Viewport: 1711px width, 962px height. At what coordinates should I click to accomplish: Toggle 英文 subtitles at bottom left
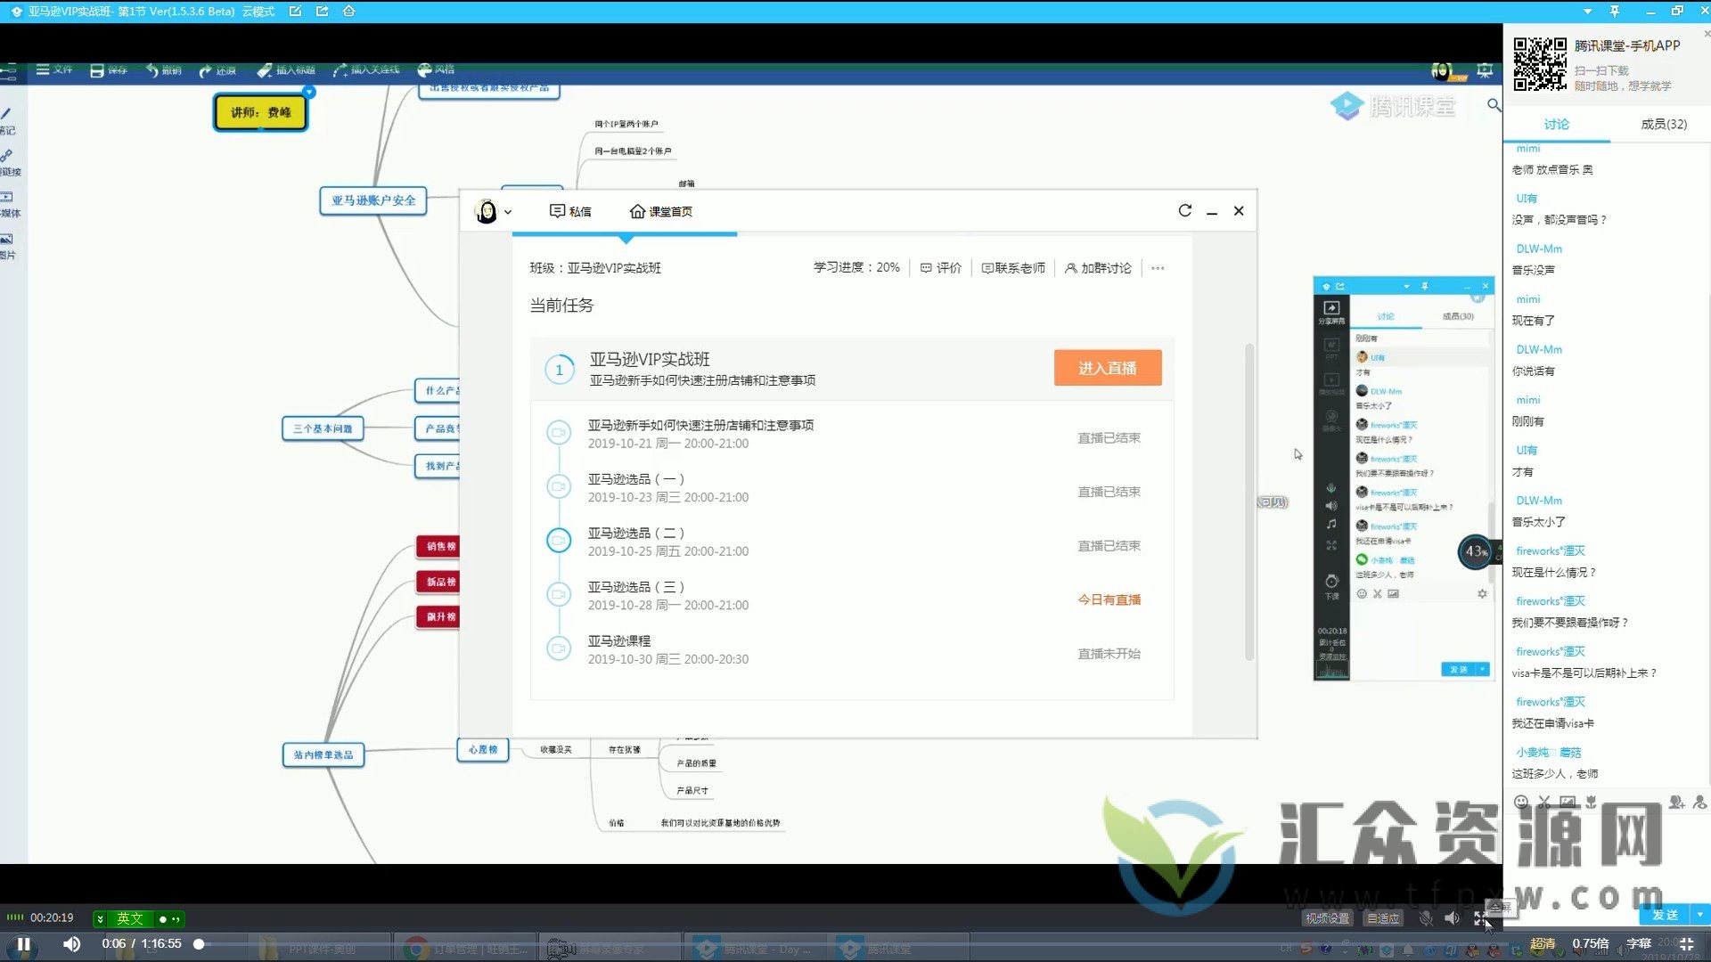coord(128,917)
